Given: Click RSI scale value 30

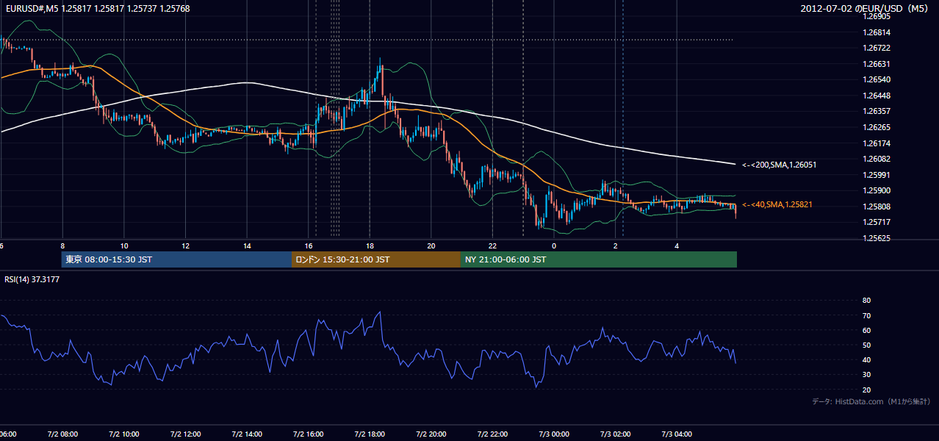Looking at the screenshot, I should [867, 375].
